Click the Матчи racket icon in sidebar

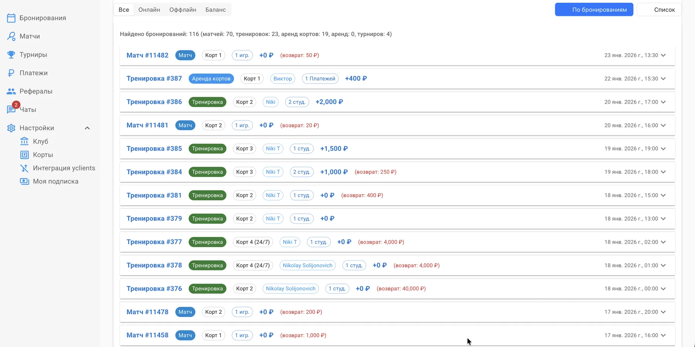(11, 36)
